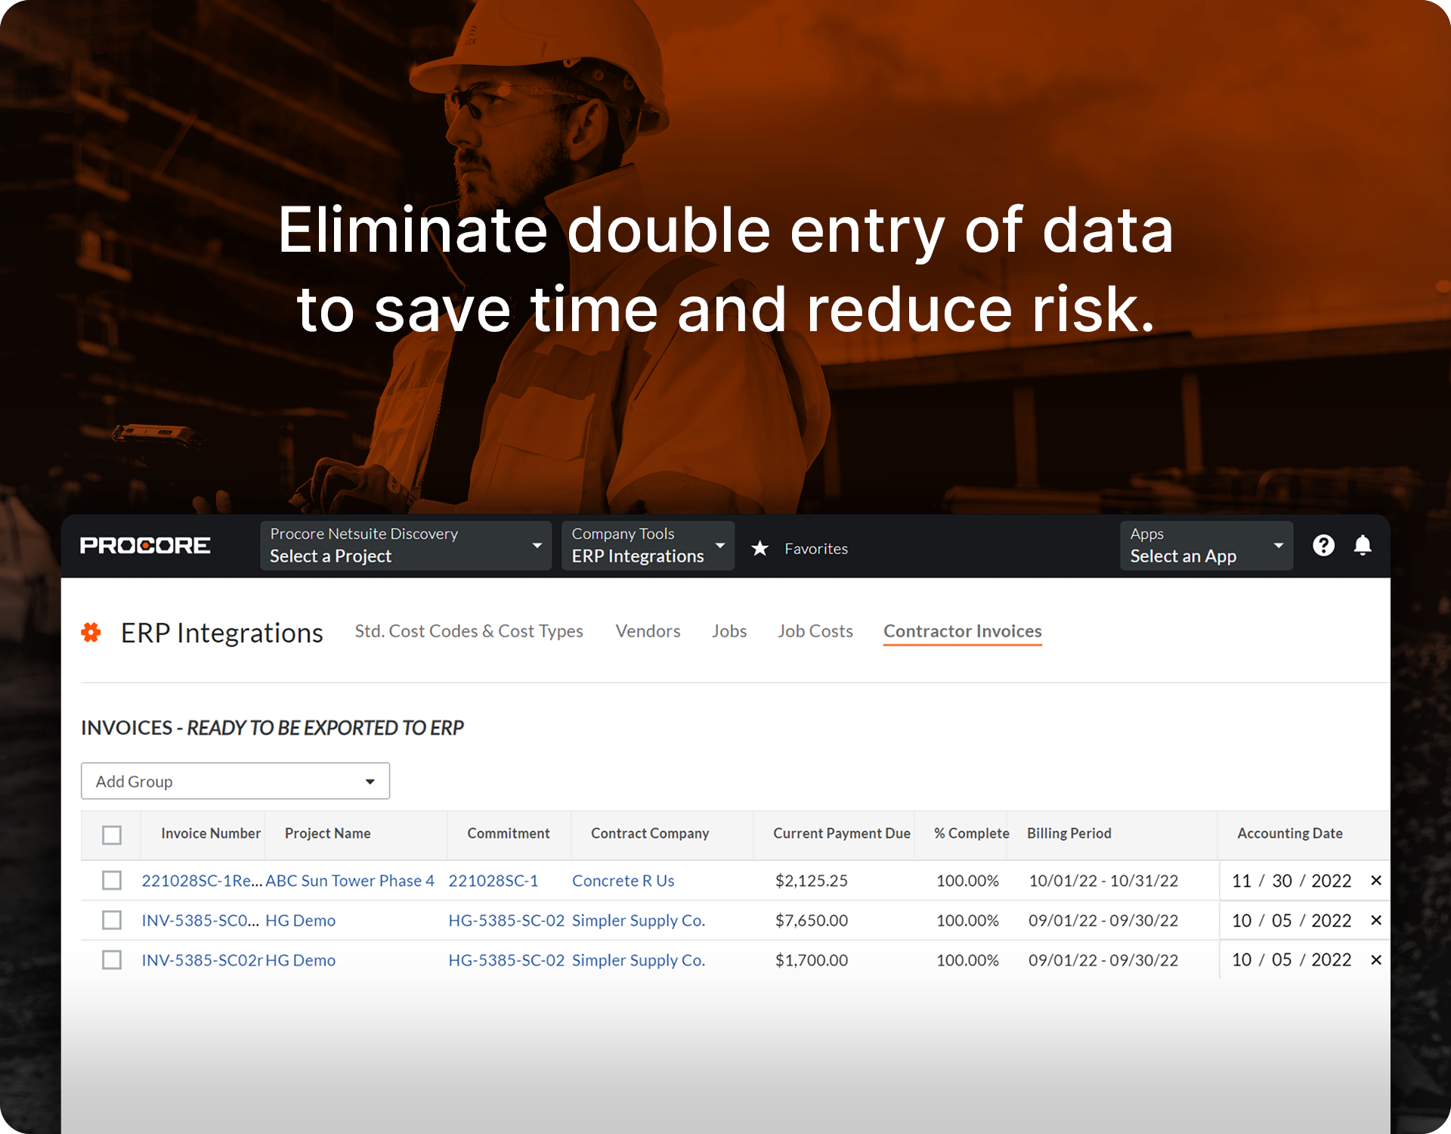Open the help question mark icon
The height and width of the screenshot is (1134, 1451).
[x=1323, y=545]
